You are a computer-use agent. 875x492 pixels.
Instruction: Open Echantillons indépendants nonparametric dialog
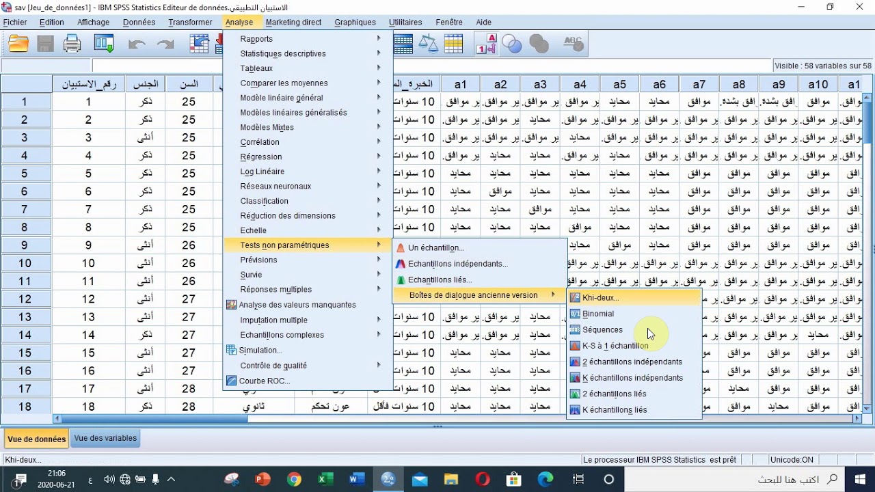coord(480,264)
